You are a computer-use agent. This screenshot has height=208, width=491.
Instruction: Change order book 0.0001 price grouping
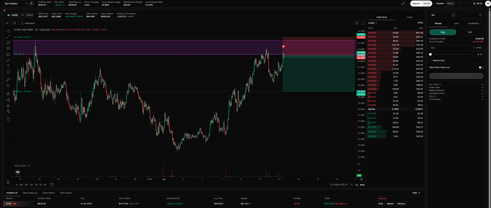tap(373, 23)
